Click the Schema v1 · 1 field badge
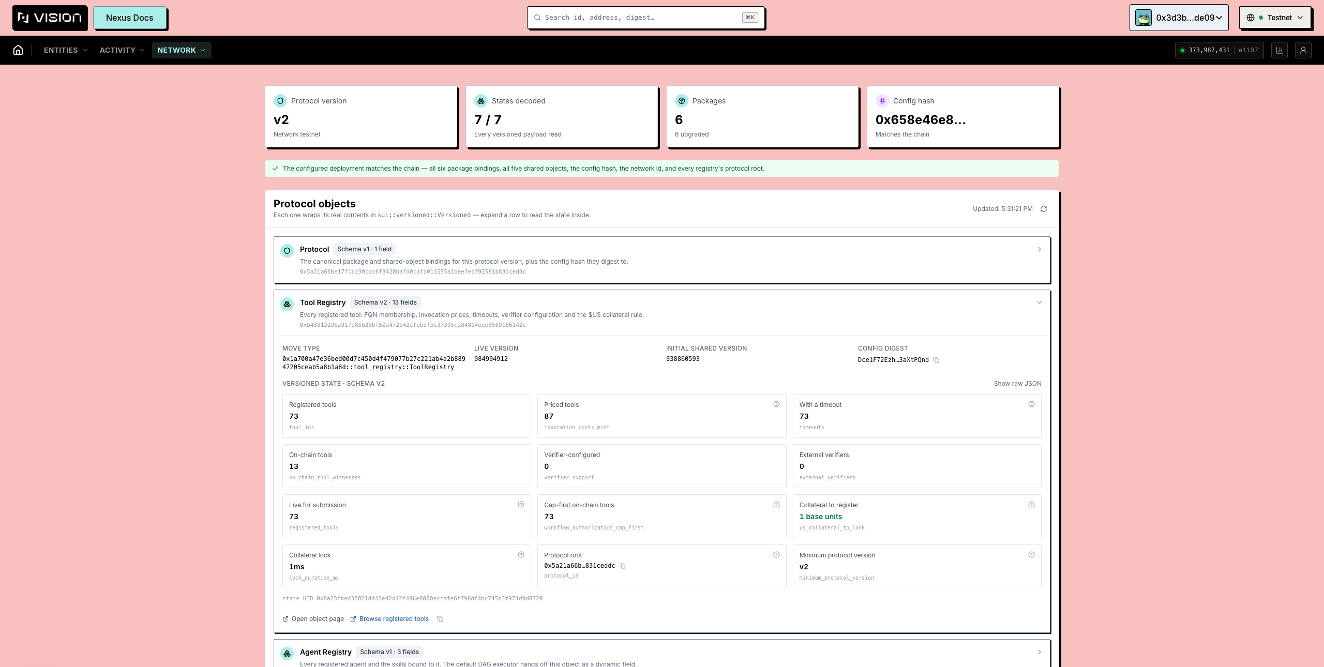 point(365,249)
